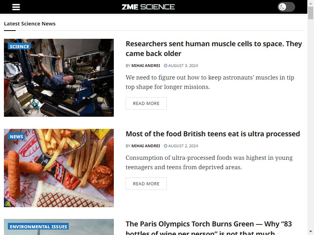Click the fries and nuggets thumbnail
Screen dimensions: 314x235
coord(59,168)
